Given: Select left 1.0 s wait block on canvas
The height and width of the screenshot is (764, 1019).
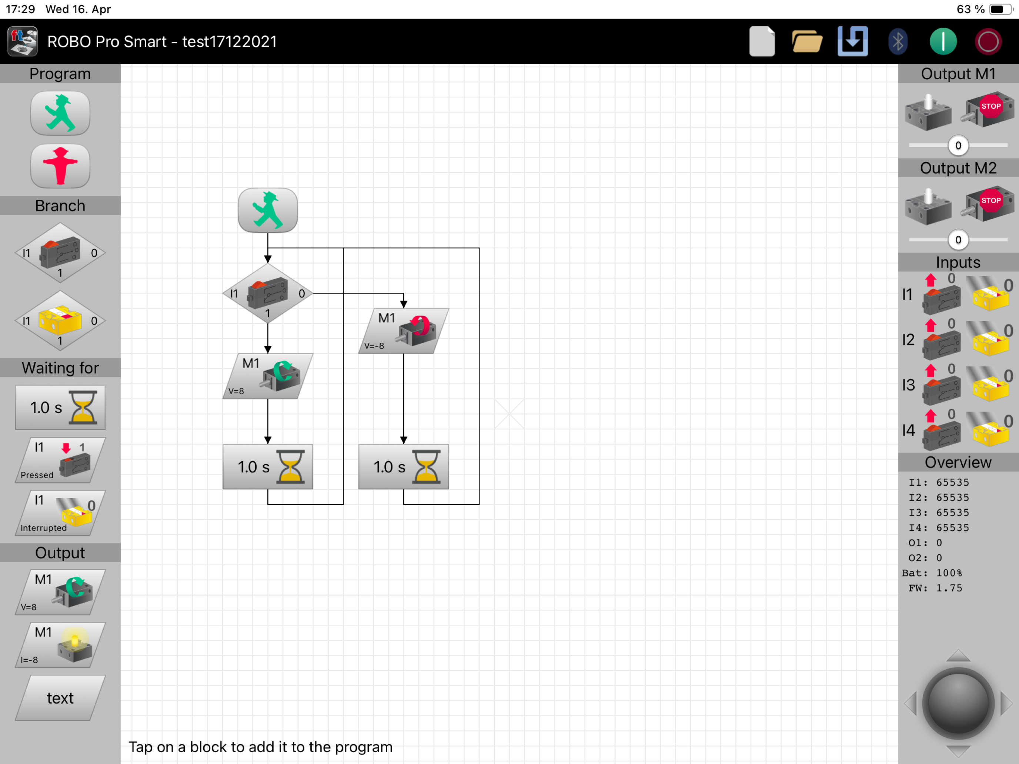Looking at the screenshot, I should (x=268, y=466).
